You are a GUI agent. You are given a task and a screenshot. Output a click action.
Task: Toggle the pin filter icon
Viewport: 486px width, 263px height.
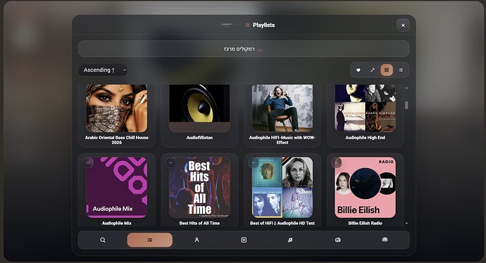(x=373, y=70)
